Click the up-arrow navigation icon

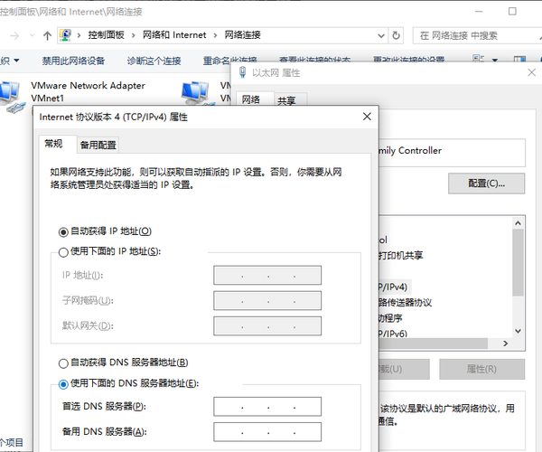tap(47, 35)
